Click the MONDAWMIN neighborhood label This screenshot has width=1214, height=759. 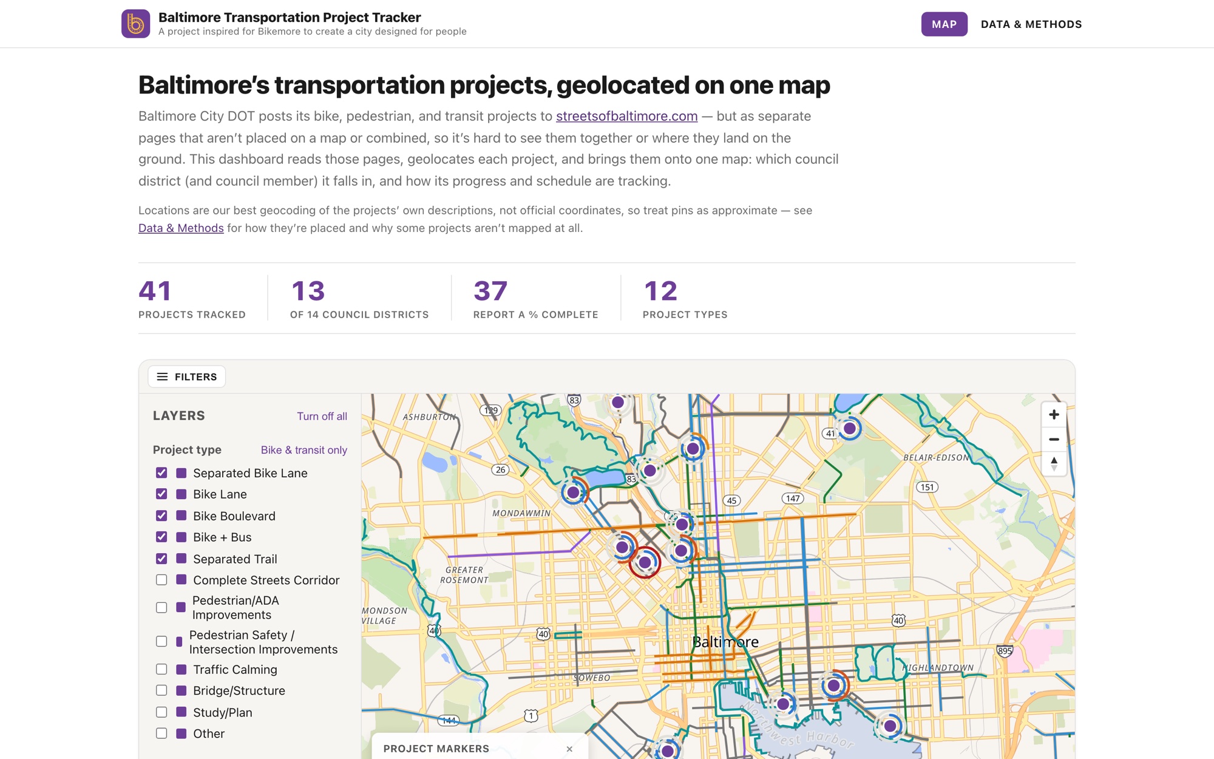pyautogui.click(x=521, y=513)
